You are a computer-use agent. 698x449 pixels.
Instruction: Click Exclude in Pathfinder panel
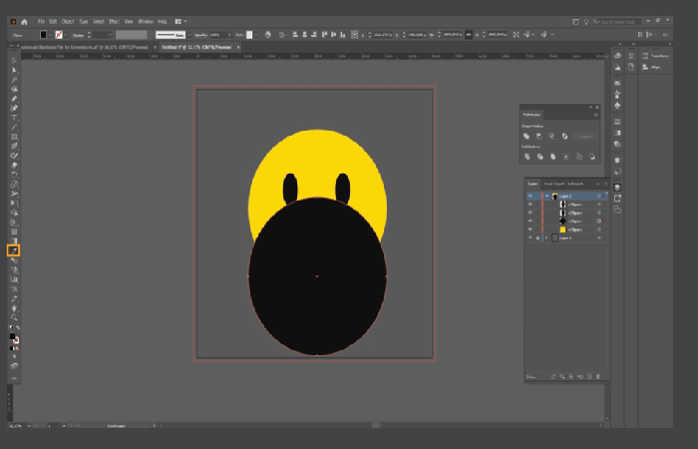tap(564, 137)
